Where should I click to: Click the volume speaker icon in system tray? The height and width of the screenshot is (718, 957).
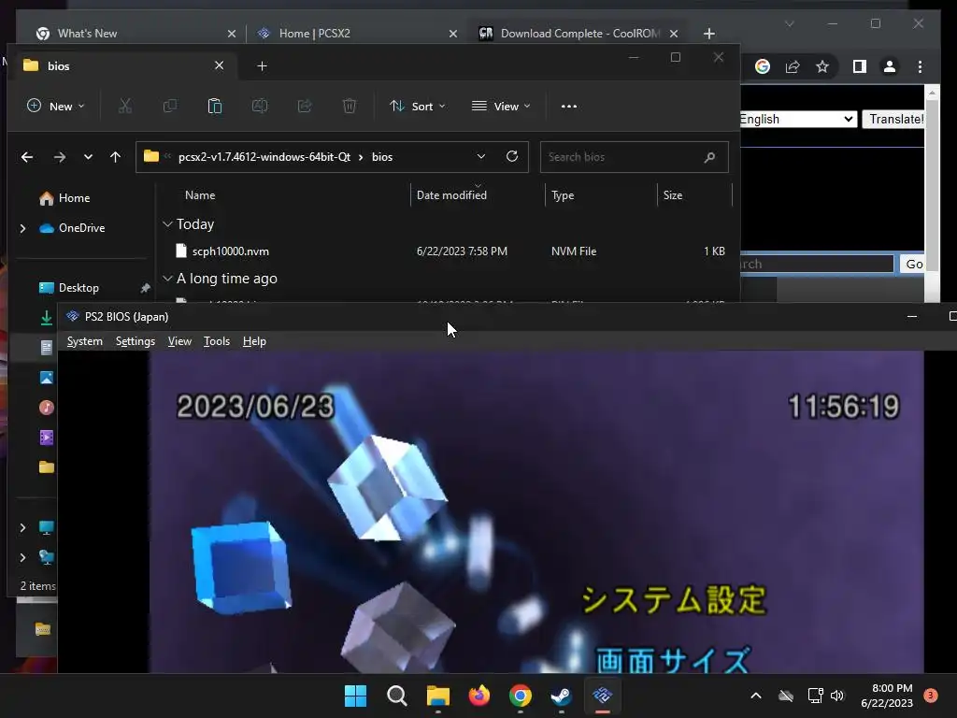[x=837, y=696]
